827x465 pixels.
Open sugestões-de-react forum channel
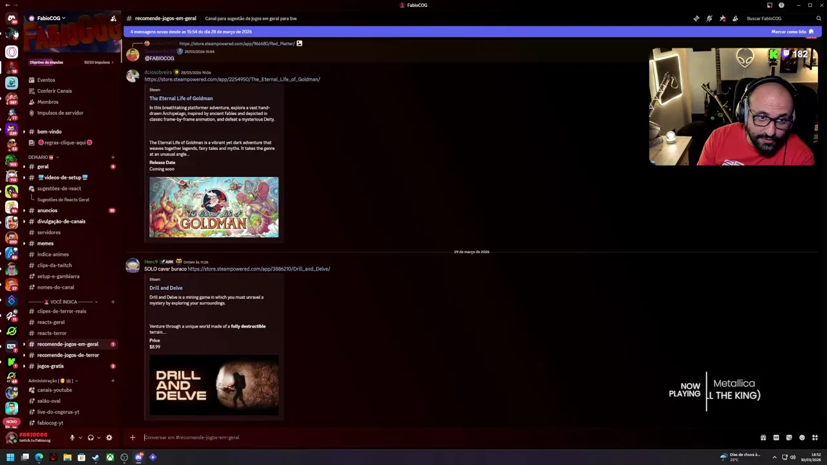(x=59, y=189)
